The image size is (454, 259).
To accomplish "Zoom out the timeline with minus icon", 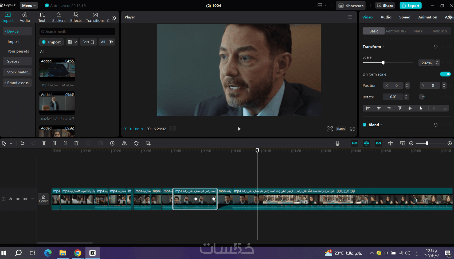I will pos(411,143).
